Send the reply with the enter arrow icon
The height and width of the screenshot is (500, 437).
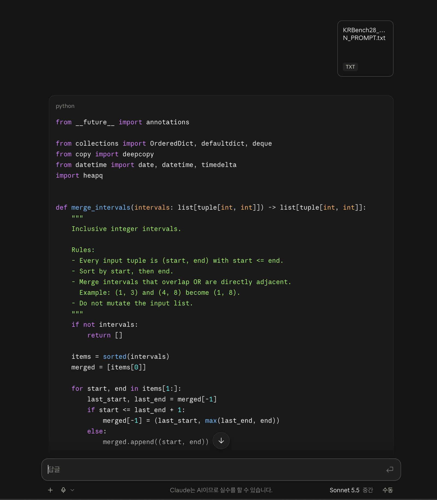pyautogui.click(x=389, y=469)
